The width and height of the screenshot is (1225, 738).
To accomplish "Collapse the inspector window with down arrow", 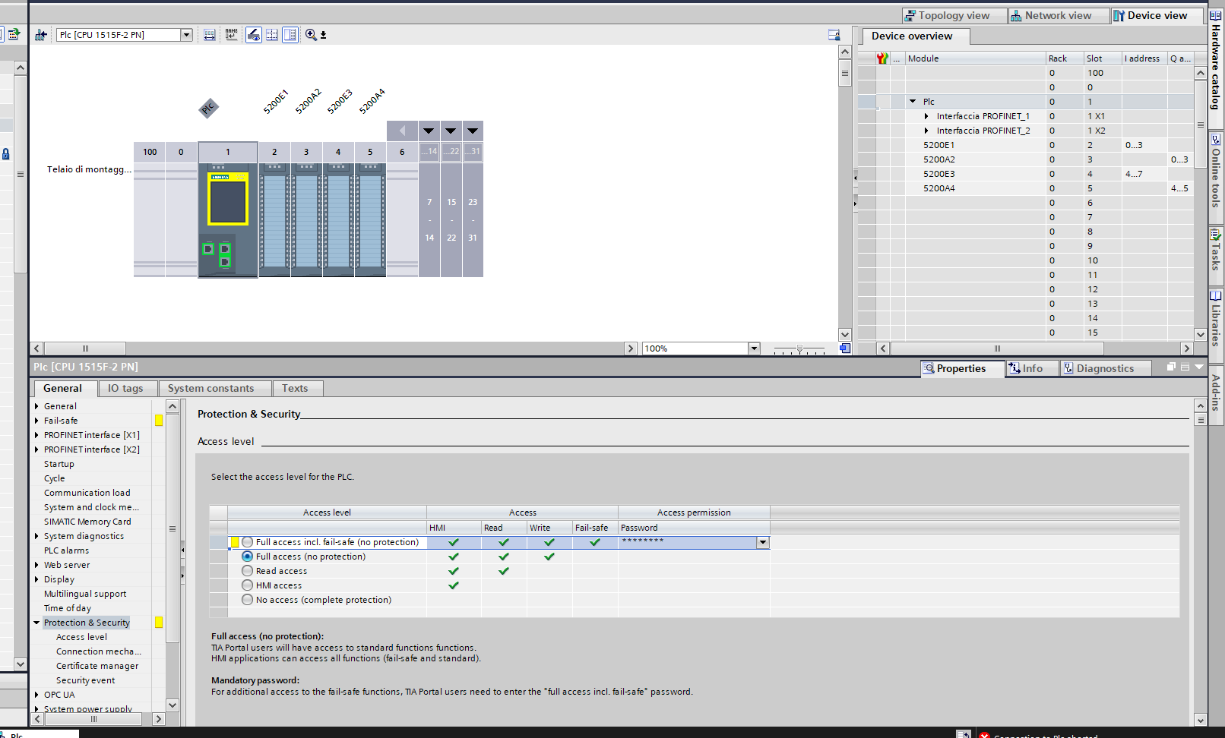I will point(1199,367).
